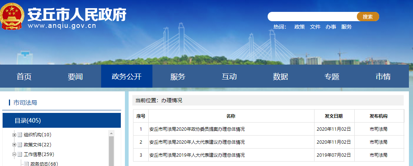Open the 首页 navigation tab
The image size is (413, 166).
coord(24,76)
